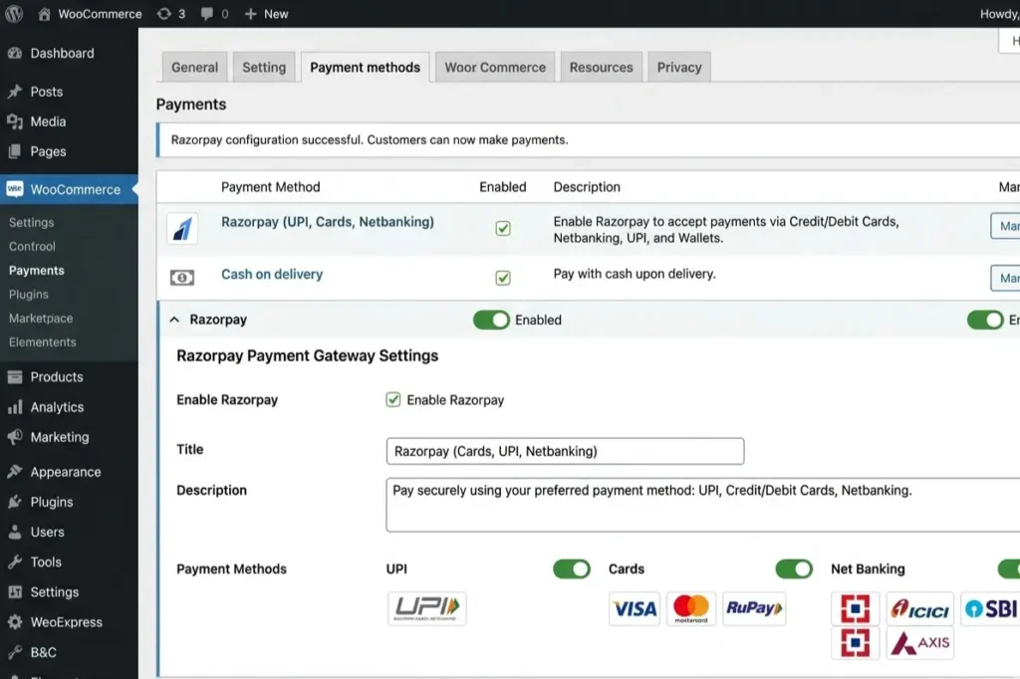This screenshot has height=679, width=1020.
Task: Uncheck the Enable Razorpay checkbox
Action: tap(392, 399)
